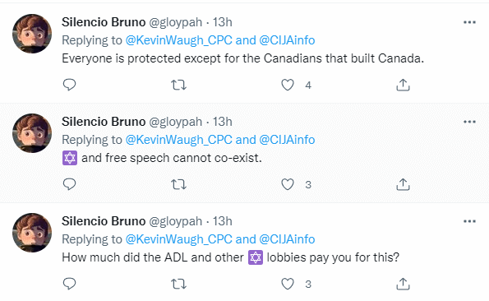Share the middle 'free speech' tweet
The height and width of the screenshot is (301, 489).
403,184
